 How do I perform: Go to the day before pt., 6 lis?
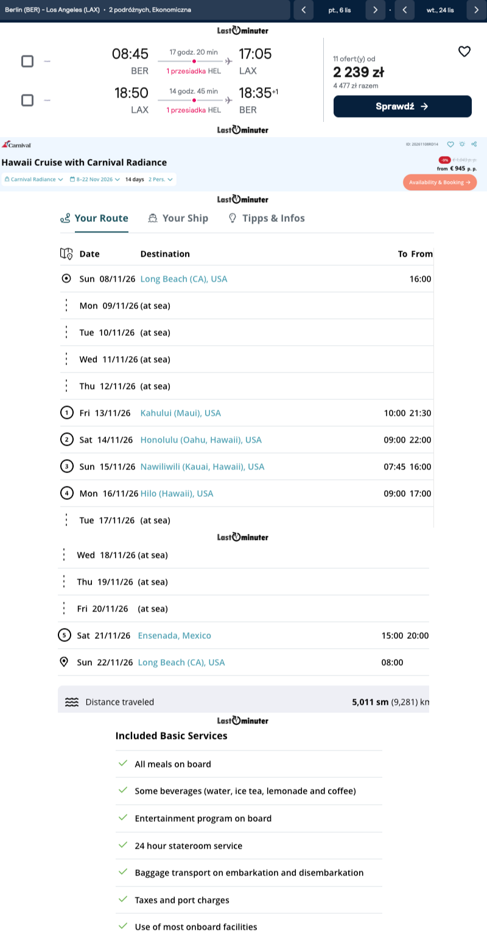(303, 10)
